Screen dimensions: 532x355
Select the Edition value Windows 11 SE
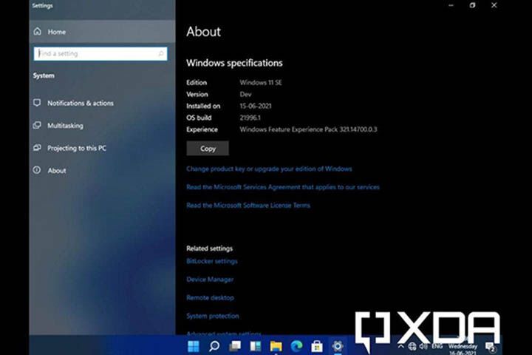pyautogui.click(x=261, y=83)
